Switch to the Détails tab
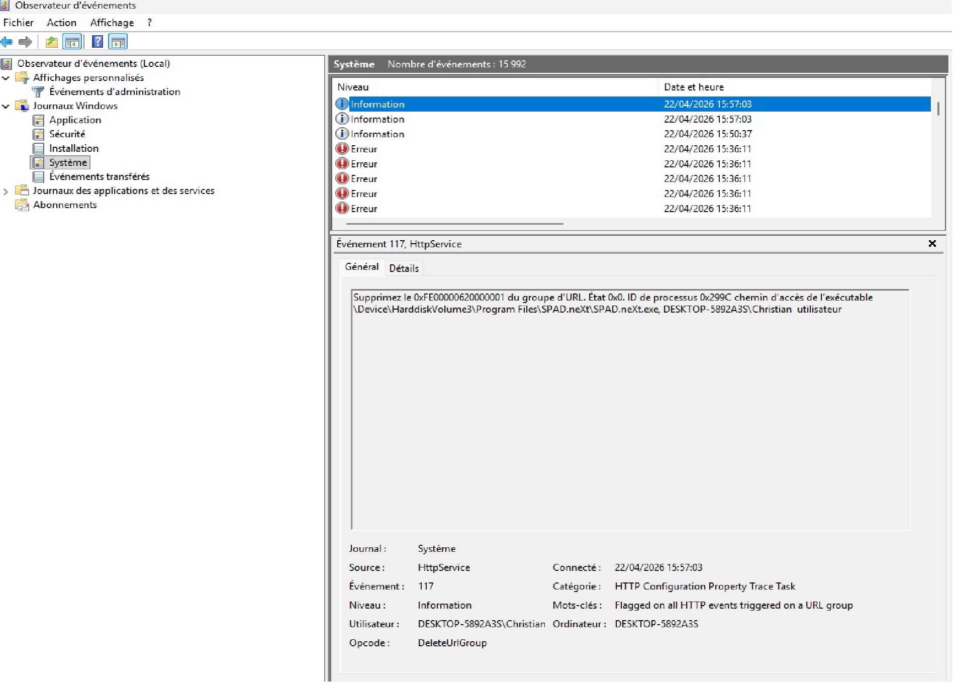The width and height of the screenshot is (954, 685). pyautogui.click(x=404, y=269)
